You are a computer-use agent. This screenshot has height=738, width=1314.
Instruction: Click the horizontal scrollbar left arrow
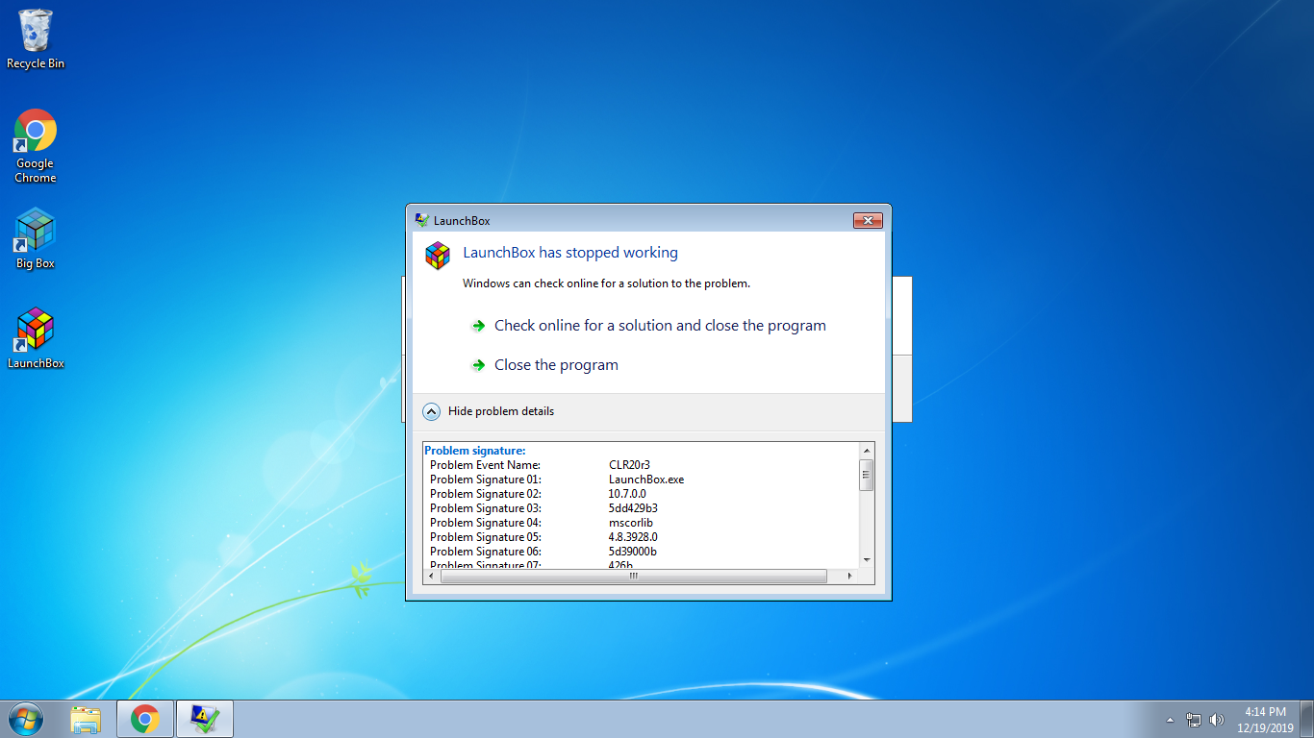[433, 576]
